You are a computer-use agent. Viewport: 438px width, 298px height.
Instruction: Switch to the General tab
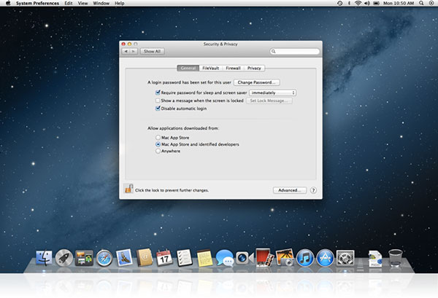(x=188, y=68)
